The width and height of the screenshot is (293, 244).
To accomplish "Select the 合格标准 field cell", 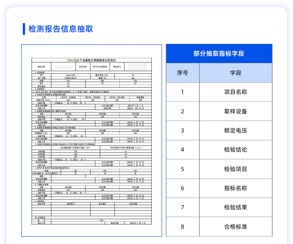I will (236, 227).
